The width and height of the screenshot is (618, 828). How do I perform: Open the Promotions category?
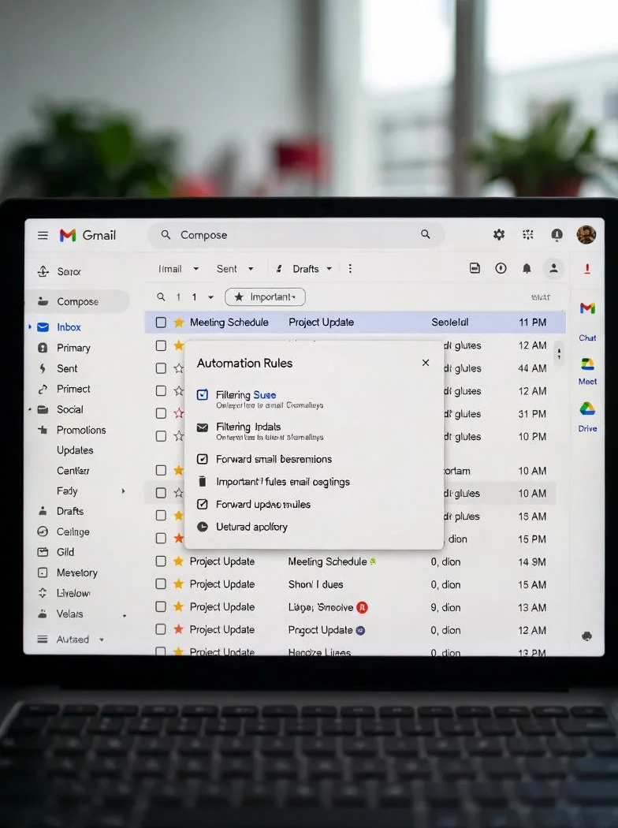[x=81, y=430]
